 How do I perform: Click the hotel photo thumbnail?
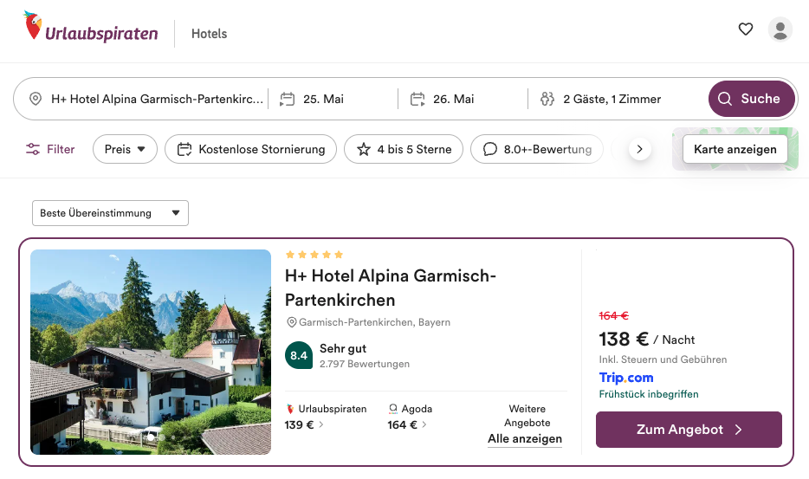(151, 352)
